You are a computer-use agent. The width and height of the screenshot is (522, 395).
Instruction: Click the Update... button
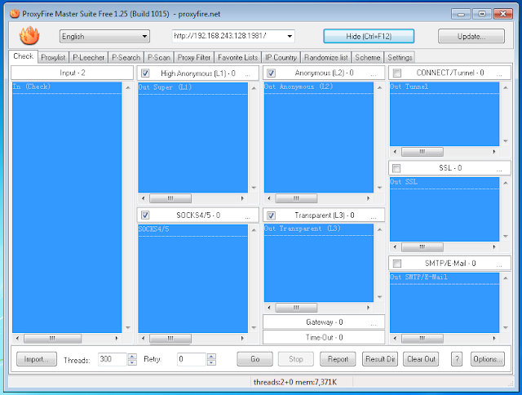click(471, 36)
